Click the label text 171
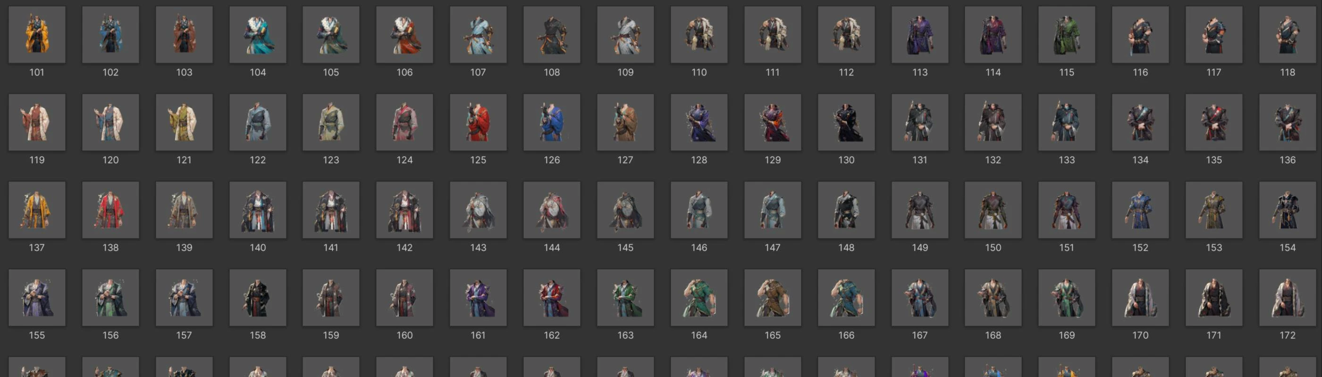Screen dimensions: 1322x377 [x=1214, y=335]
